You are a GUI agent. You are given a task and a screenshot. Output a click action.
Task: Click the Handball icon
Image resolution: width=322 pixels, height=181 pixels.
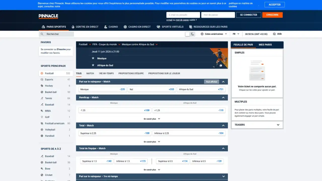(42, 136)
